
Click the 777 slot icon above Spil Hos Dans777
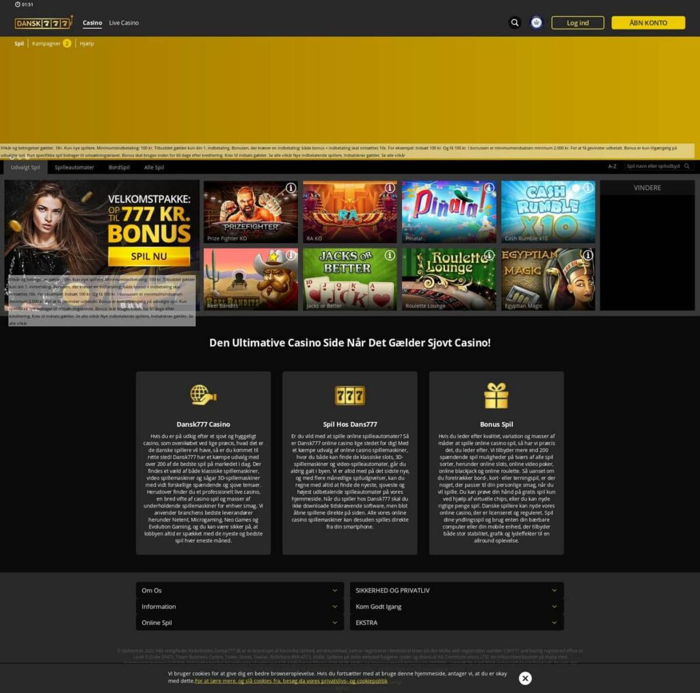click(x=349, y=395)
